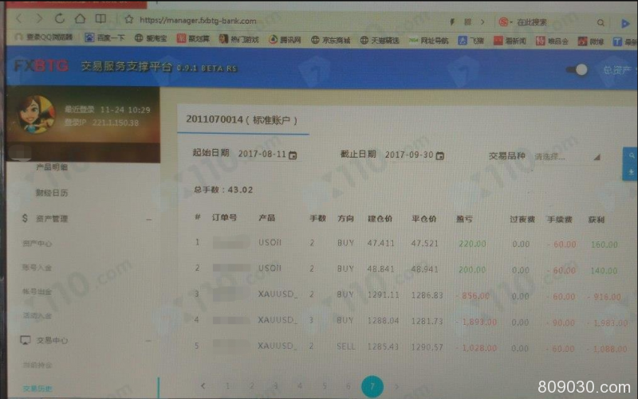Select the 2011070014 标准账户 tab
Viewport: 638px width, 399px height.
click(x=242, y=120)
